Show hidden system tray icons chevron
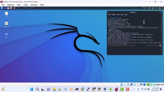Image resolution: width=164 pixels, height=92 pixels. point(134,89)
